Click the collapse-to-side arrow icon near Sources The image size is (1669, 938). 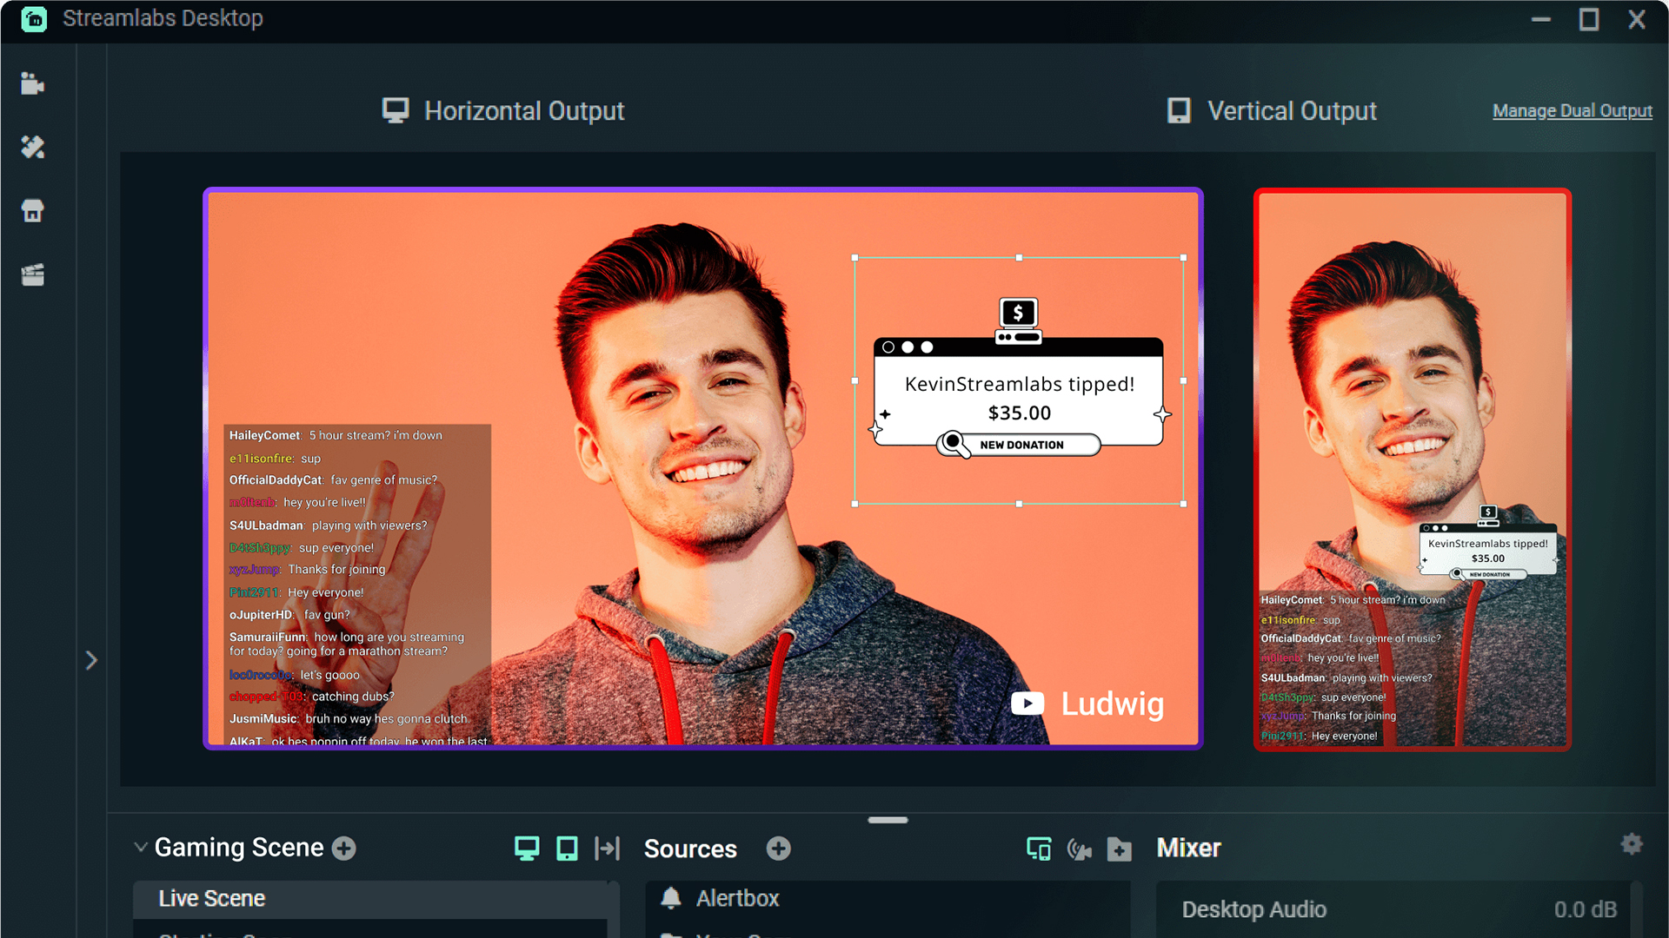607,849
